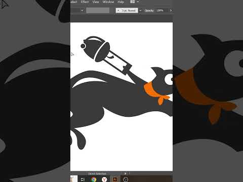Open Task View in the Windows taskbar
This screenshot has height=182, width=243.
coord(83,179)
